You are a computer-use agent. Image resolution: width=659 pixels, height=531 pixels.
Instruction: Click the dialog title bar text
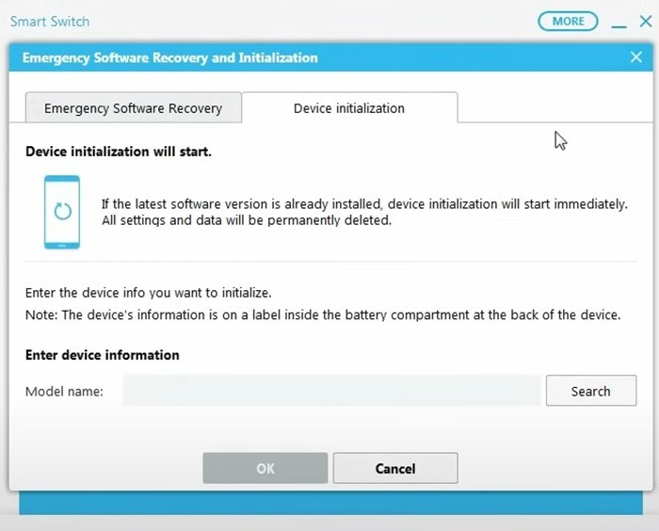170,57
